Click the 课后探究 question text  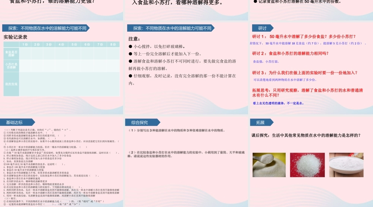tap(306, 135)
